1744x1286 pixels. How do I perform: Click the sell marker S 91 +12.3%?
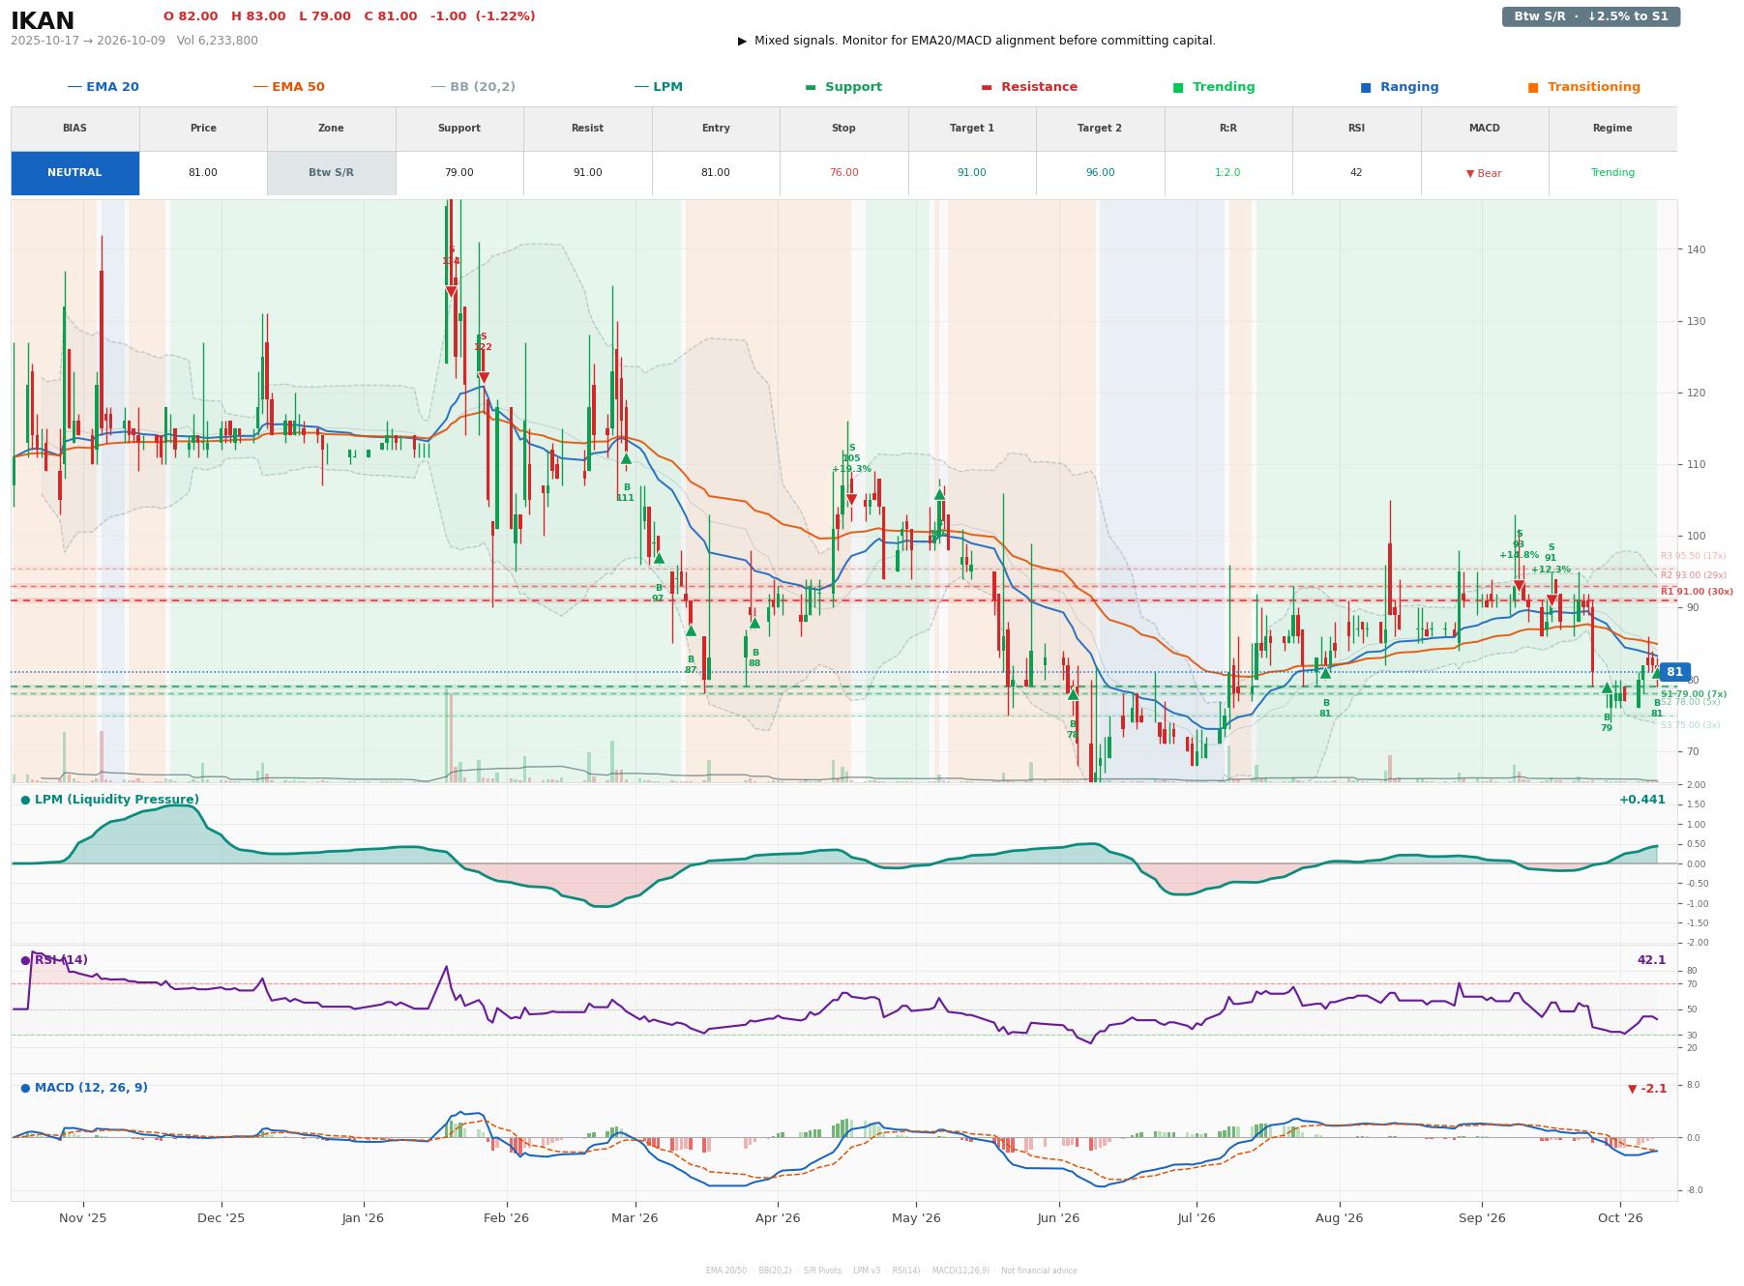[x=1552, y=600]
